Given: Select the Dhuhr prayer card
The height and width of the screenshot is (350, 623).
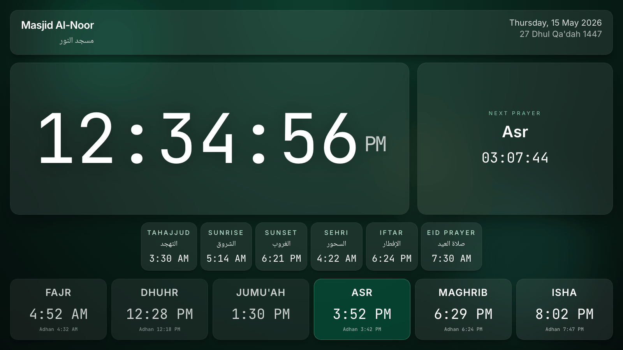Looking at the screenshot, I should (x=160, y=309).
